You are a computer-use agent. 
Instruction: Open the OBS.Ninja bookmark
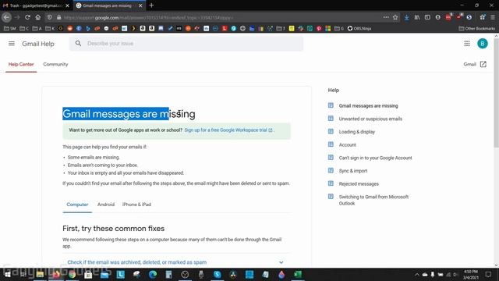359,28
